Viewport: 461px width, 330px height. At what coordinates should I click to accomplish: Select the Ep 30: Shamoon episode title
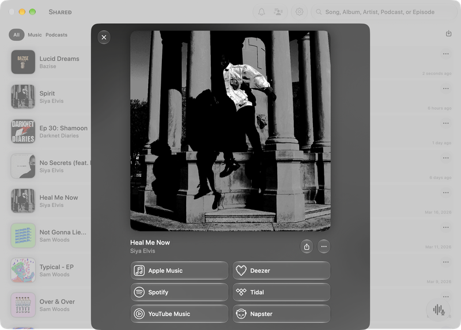[63, 128]
